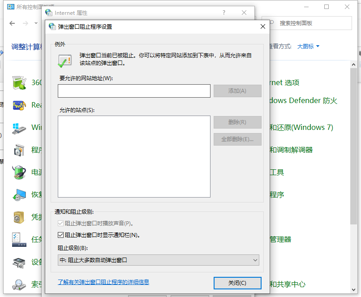Click the 关闭(C) button
The width and height of the screenshot is (361, 297).
(x=237, y=283)
